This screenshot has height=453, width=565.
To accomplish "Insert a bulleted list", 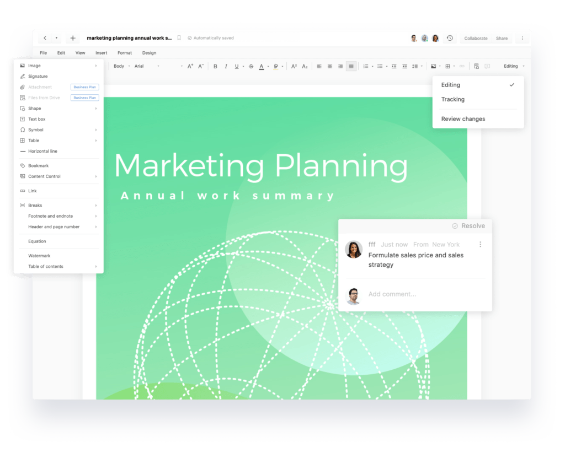I will [380, 66].
